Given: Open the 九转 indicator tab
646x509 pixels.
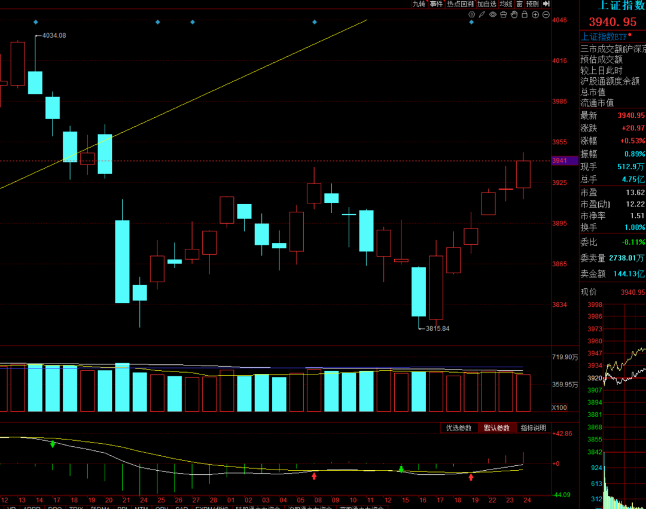Looking at the screenshot, I should 419,4.
